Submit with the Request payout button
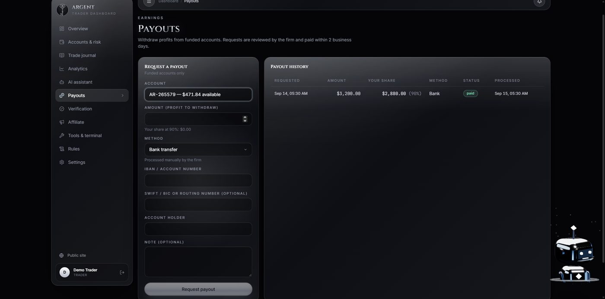This screenshot has height=299, width=605. (x=198, y=289)
